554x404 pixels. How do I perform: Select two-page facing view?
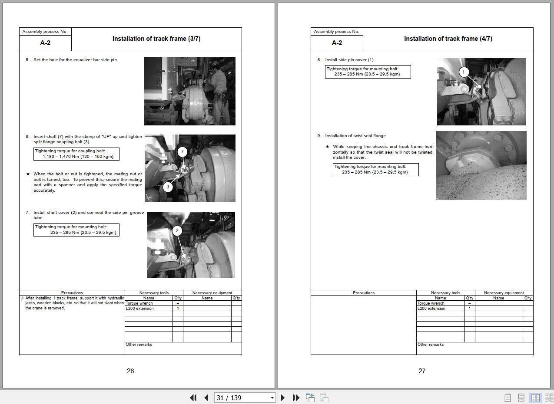coord(536,397)
